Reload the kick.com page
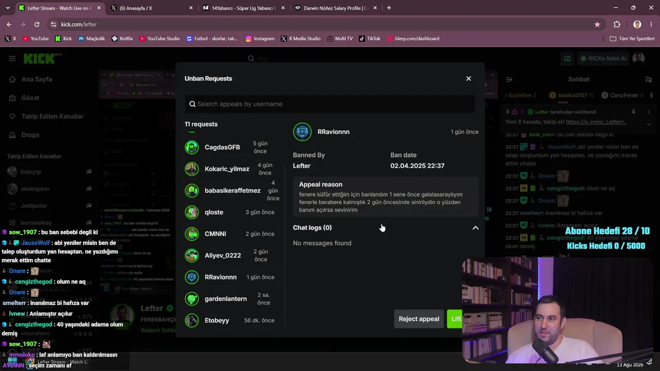 pyautogui.click(x=37, y=24)
